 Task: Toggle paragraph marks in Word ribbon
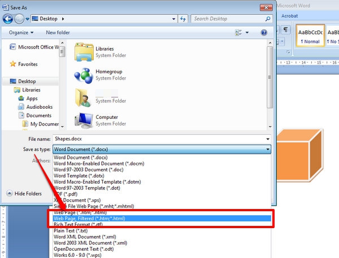[285, 29]
